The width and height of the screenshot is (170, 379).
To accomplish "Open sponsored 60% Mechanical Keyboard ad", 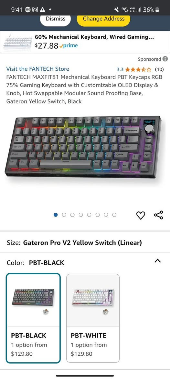I will coord(85,42).
